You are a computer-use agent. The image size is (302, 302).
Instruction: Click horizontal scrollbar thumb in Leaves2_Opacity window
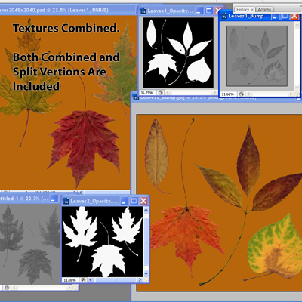[x=116, y=280]
